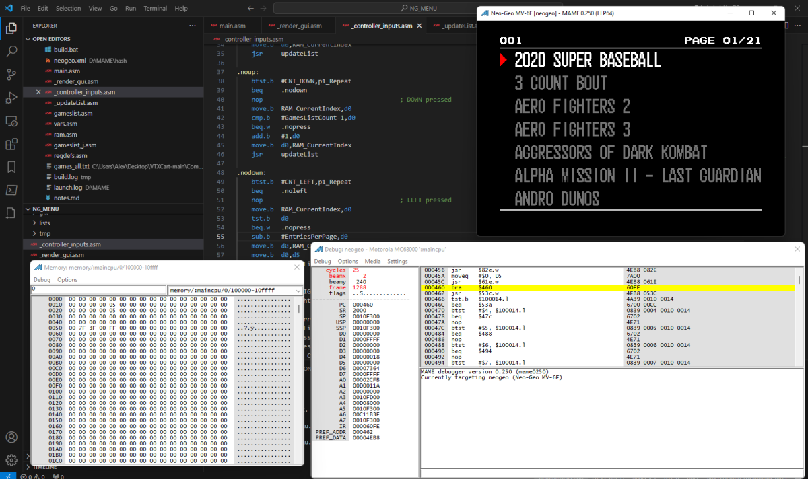
Task: Open regdefs.asm in Open Editors
Action: (x=70, y=155)
